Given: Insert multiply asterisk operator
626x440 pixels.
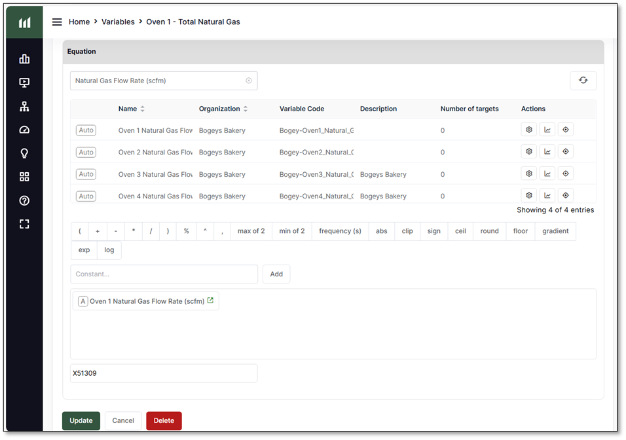Looking at the screenshot, I should pyautogui.click(x=134, y=231).
